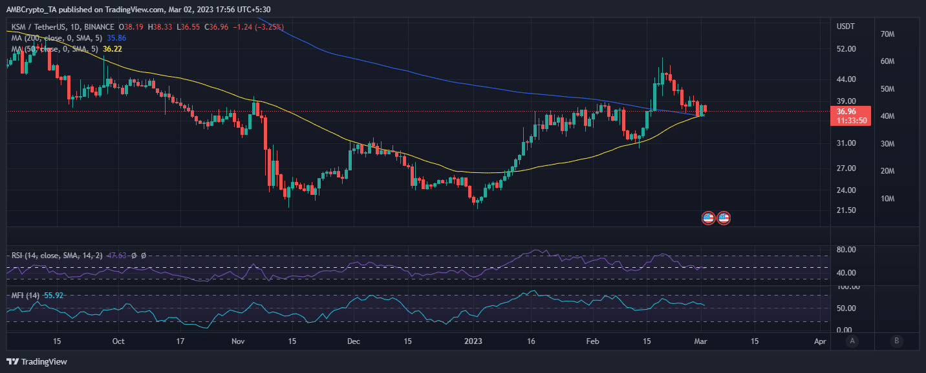
Task: Click the Dec label on time axis
Action: coord(353,341)
